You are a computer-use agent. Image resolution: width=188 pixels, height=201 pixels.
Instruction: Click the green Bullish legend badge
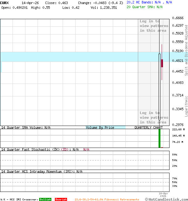[x=45, y=199]
